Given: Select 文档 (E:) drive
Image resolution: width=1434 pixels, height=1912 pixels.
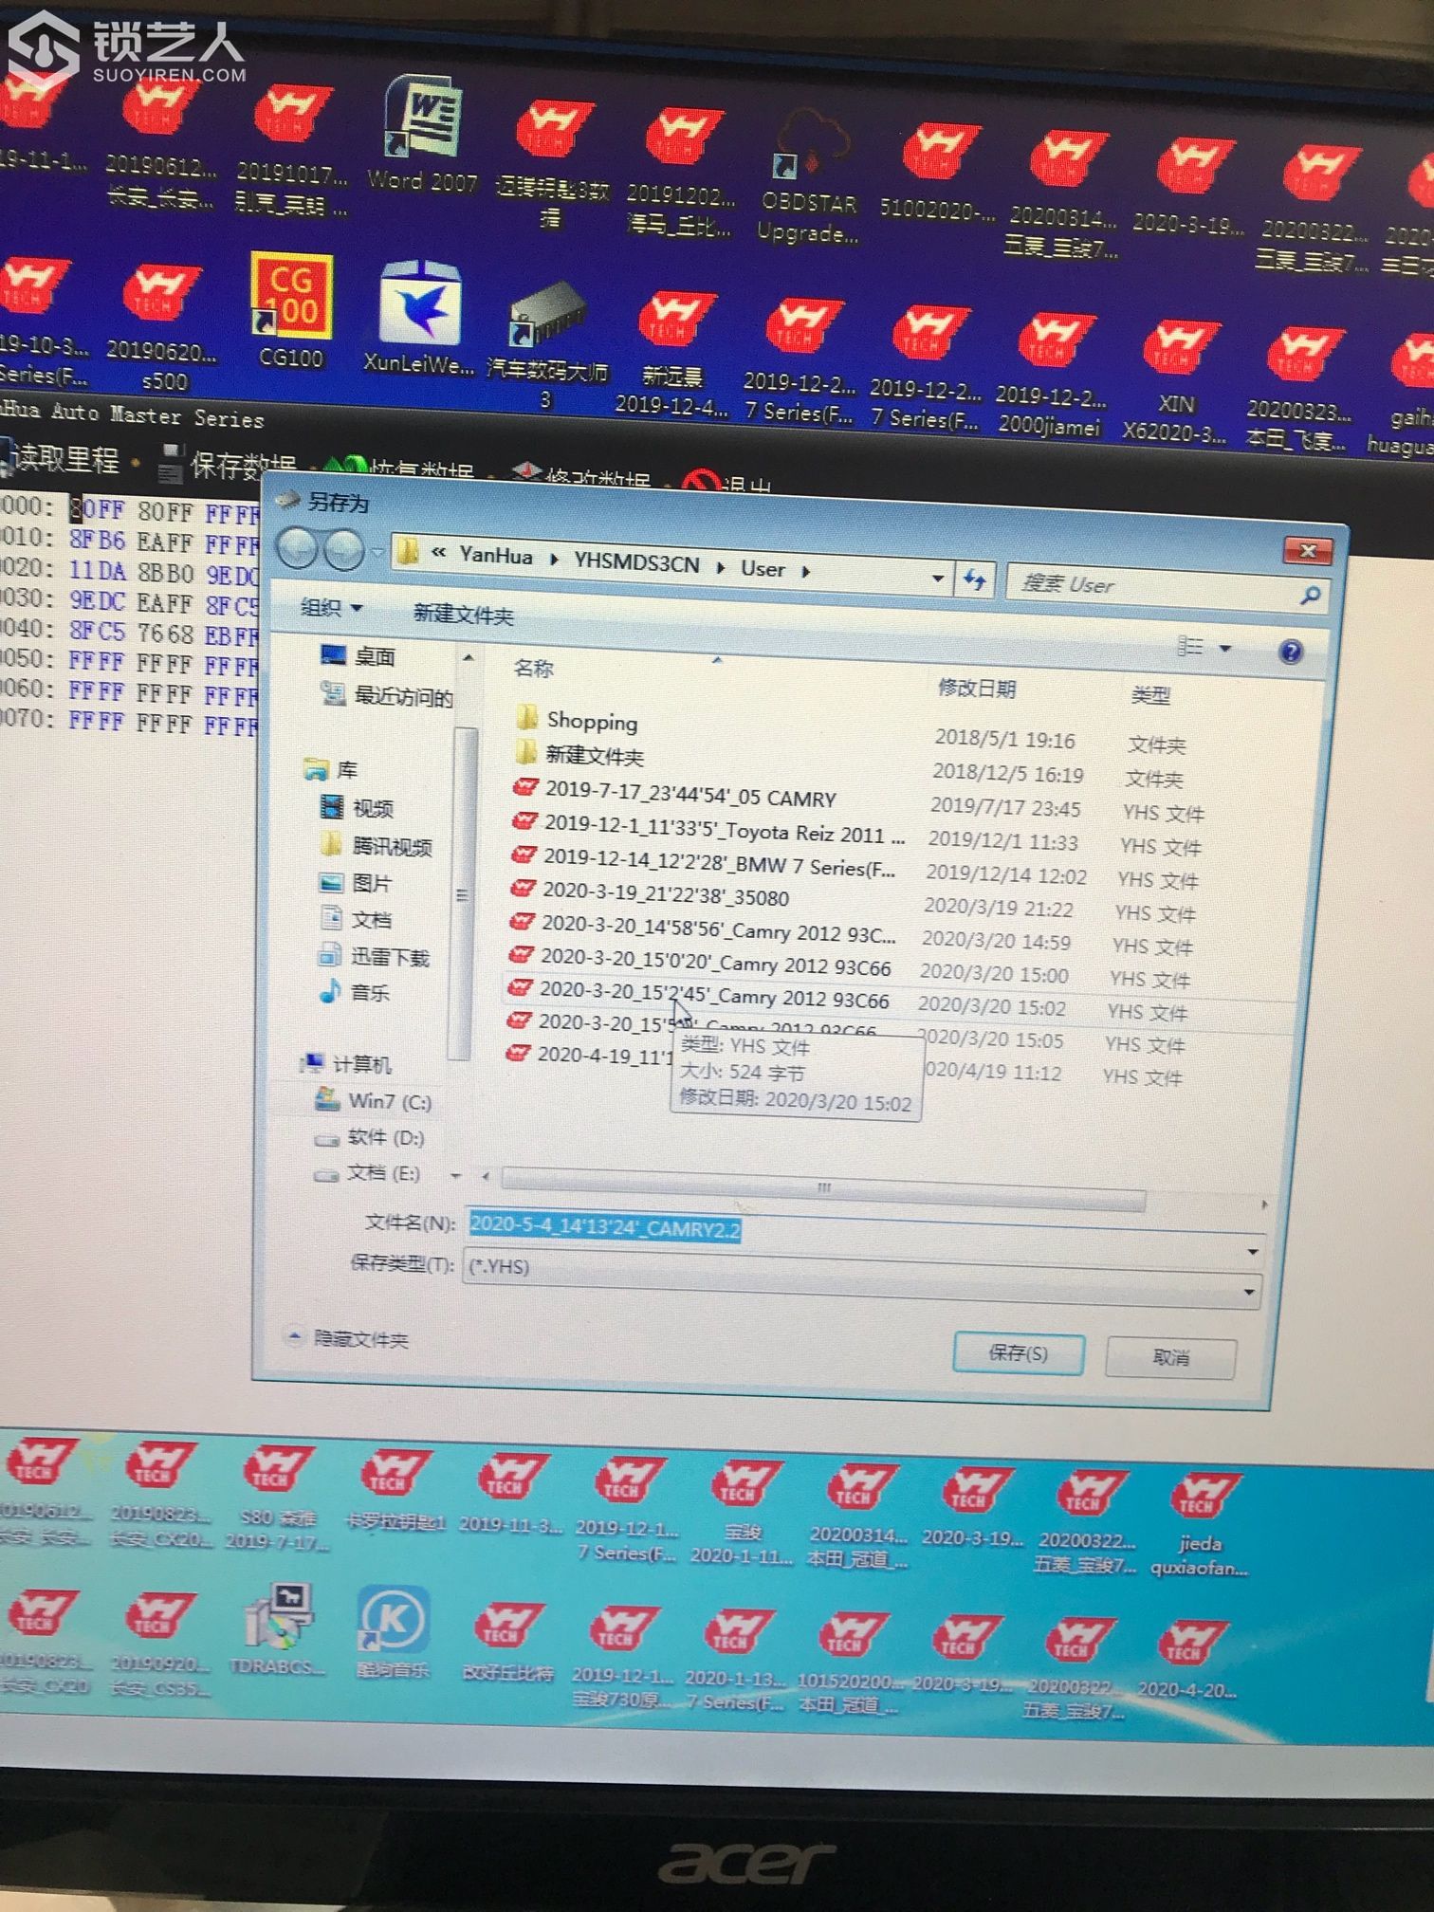Looking at the screenshot, I should click(367, 1173).
